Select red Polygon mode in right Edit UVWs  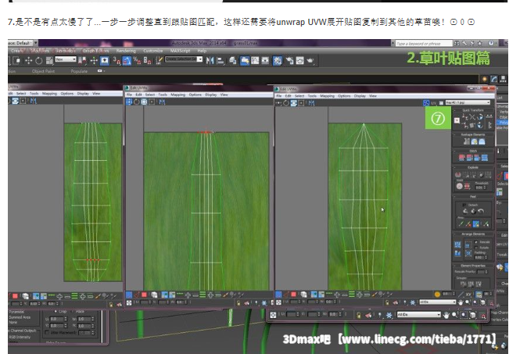(x=293, y=295)
